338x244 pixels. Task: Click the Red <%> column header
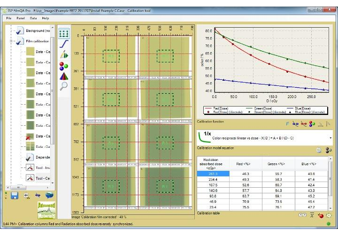tap(246, 164)
